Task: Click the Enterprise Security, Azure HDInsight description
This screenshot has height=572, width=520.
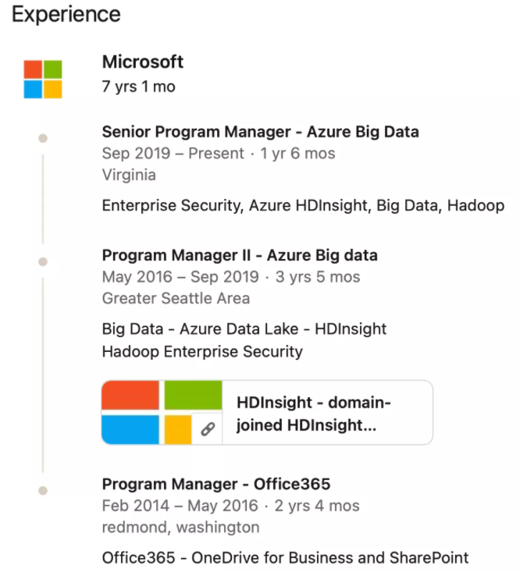Action: pyautogui.click(x=303, y=205)
